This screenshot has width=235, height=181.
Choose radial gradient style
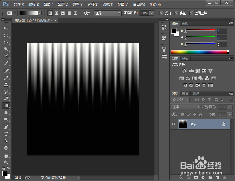[57, 13]
